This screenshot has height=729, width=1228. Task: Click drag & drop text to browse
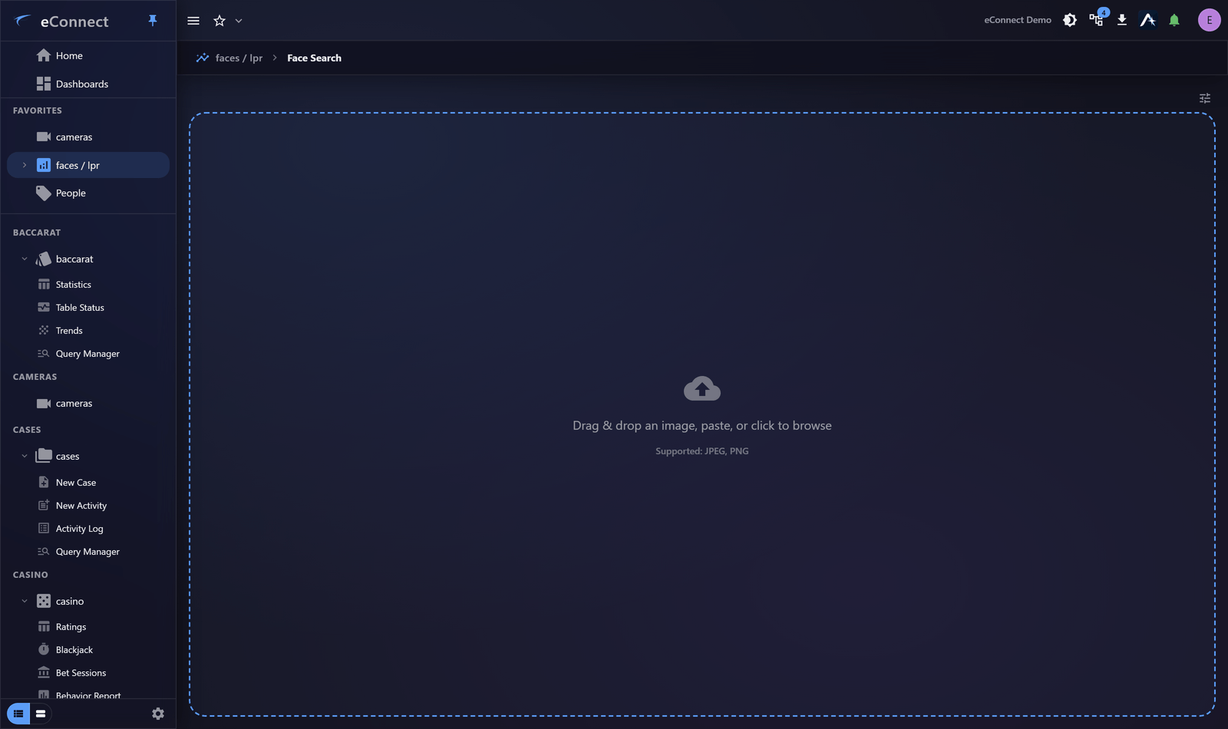702,425
